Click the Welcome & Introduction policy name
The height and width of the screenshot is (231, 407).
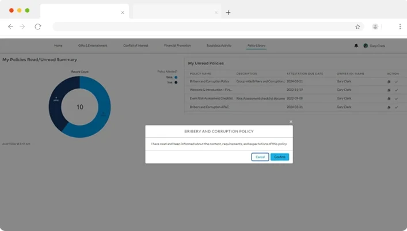(211, 90)
